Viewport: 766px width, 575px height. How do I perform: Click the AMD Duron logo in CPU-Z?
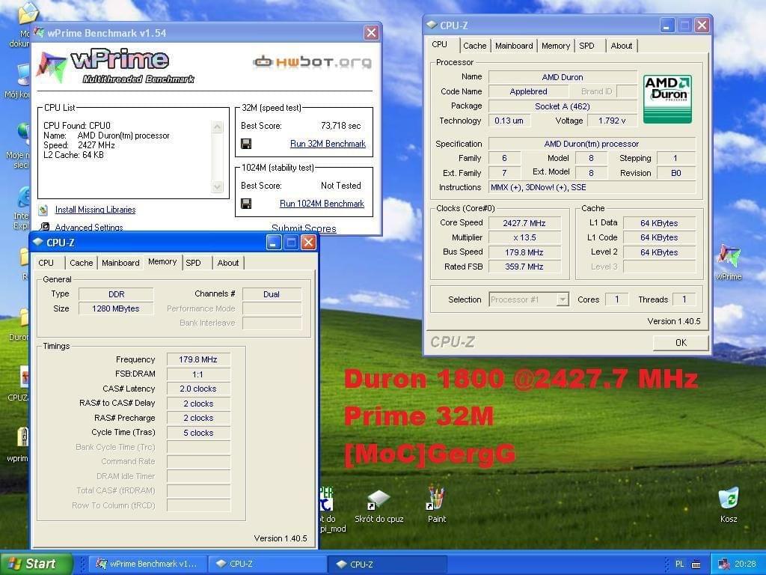click(667, 99)
